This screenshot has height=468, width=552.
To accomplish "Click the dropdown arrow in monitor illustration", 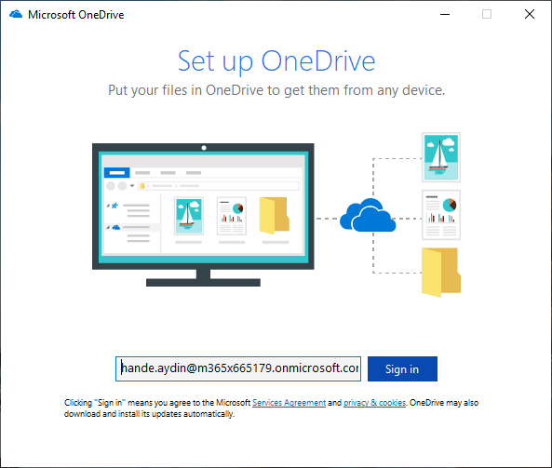I will point(132,185).
